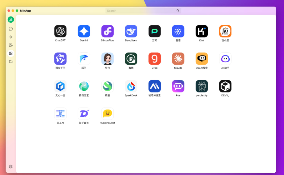The height and width of the screenshot is (175, 284).
Task: Open the sparkle agents sidebar tab
Action: coord(11,37)
